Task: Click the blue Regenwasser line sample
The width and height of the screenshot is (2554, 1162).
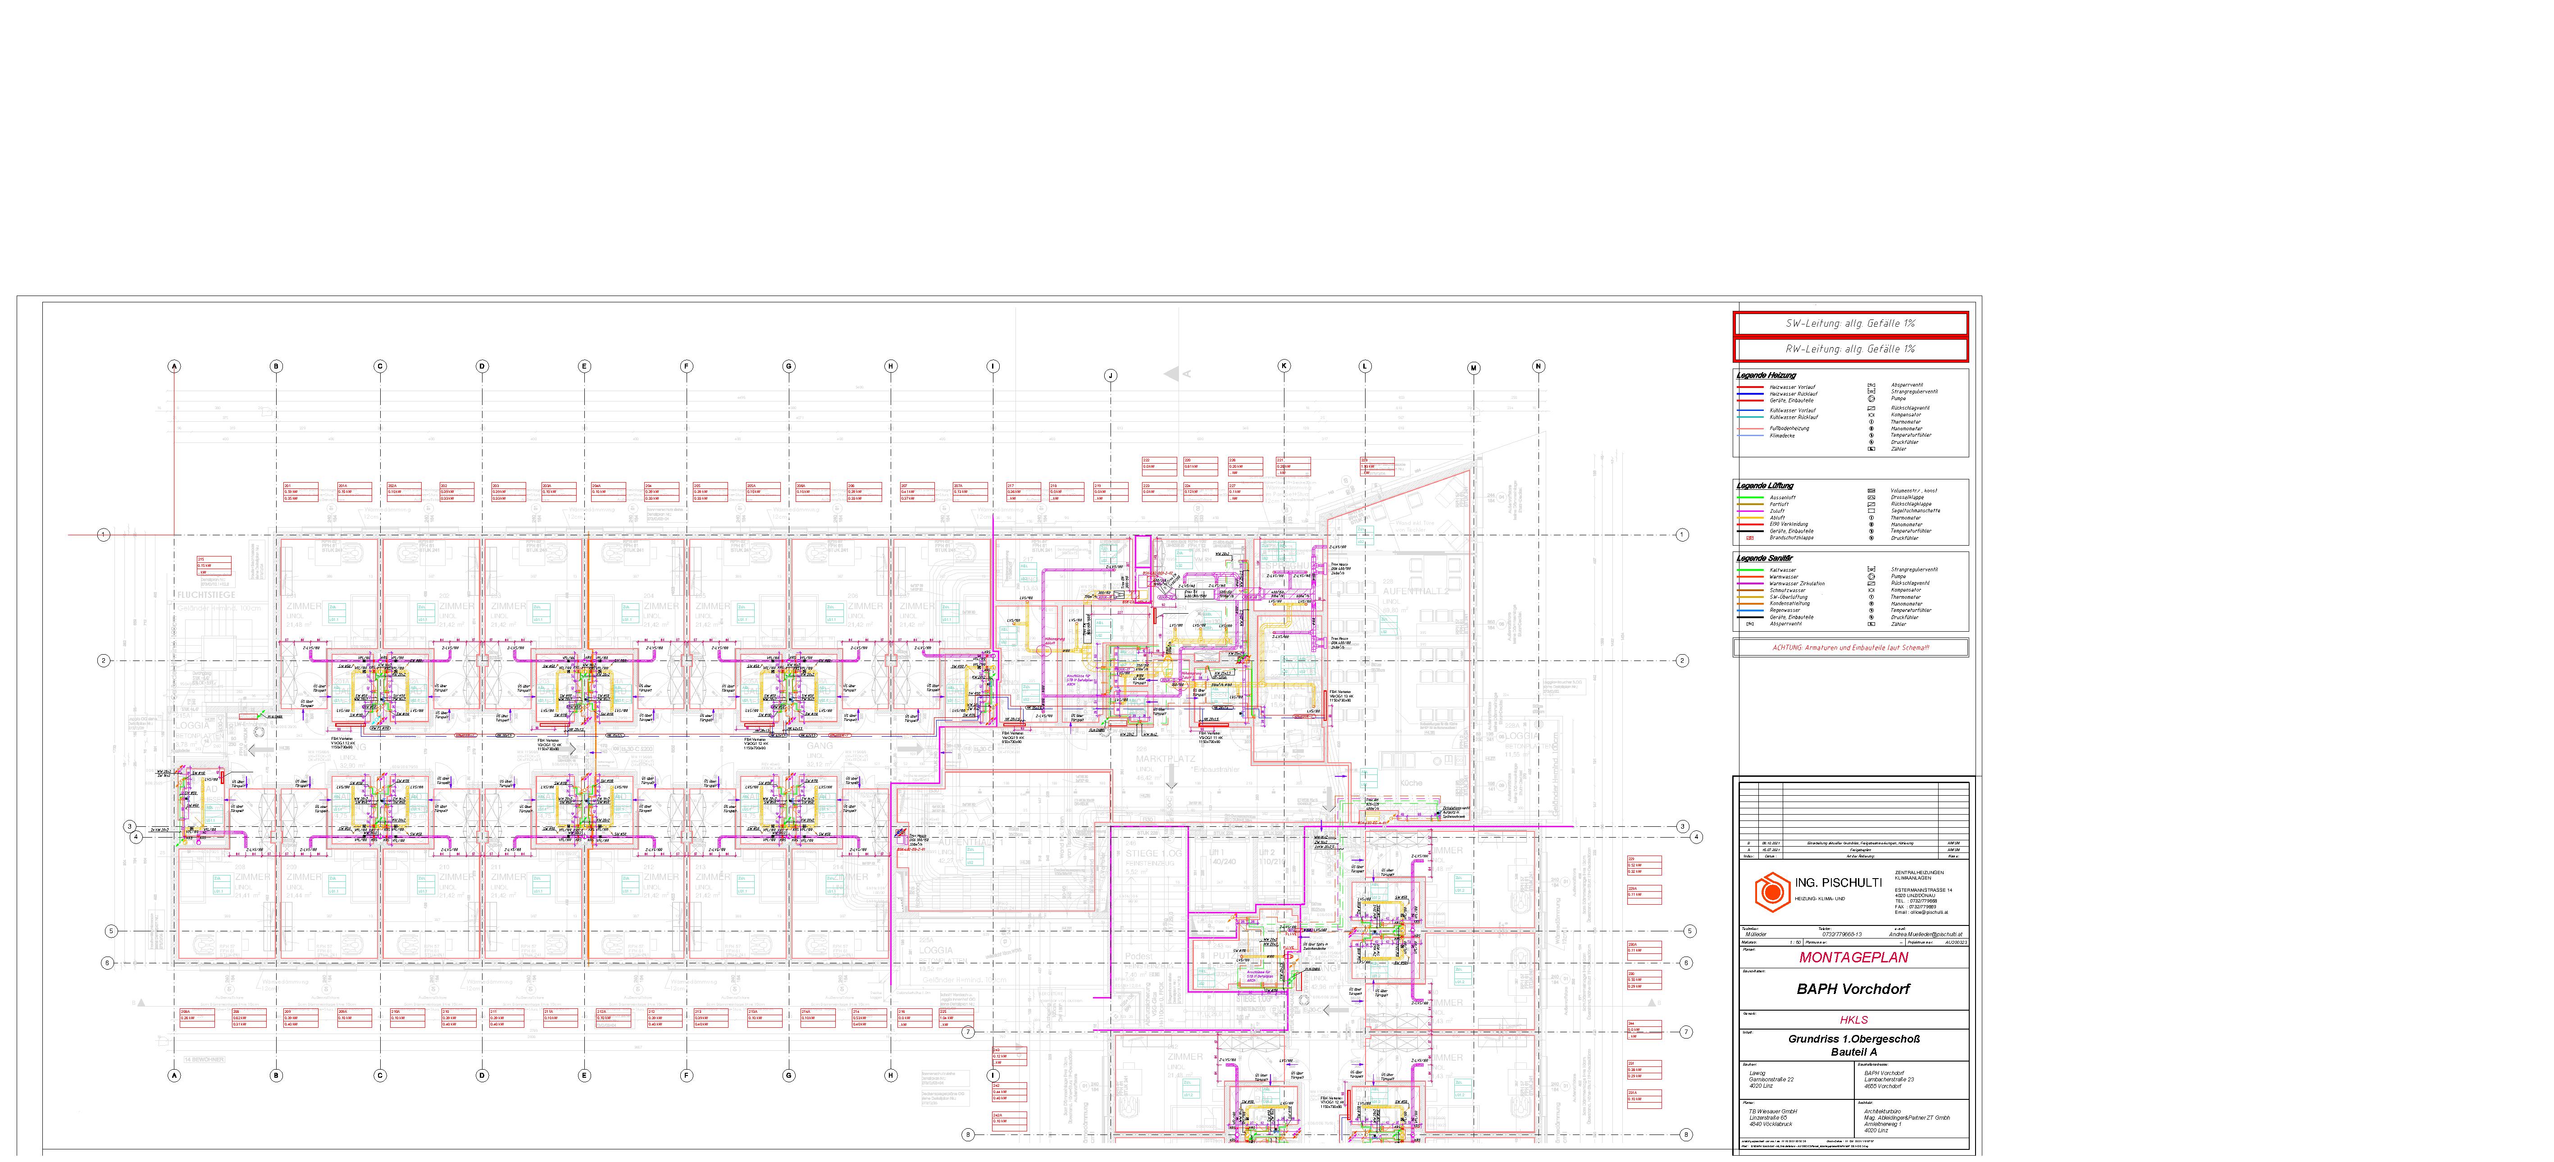Action: point(1750,611)
